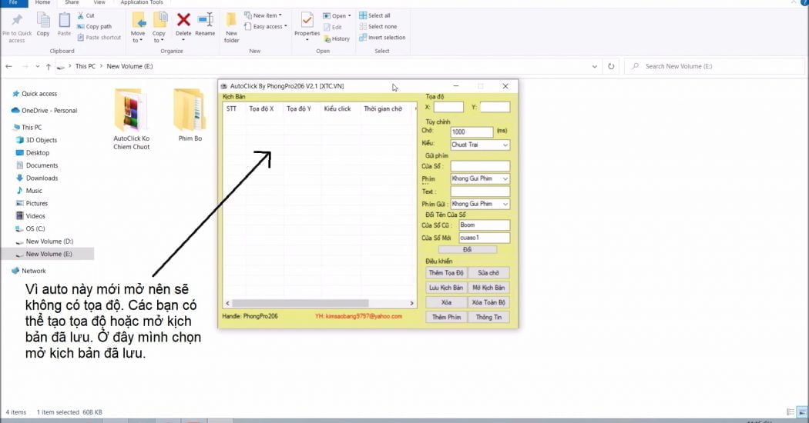This screenshot has height=423, width=809.
Task: Open the Kiểu Chuot Trai dropdown
Action: point(480,145)
